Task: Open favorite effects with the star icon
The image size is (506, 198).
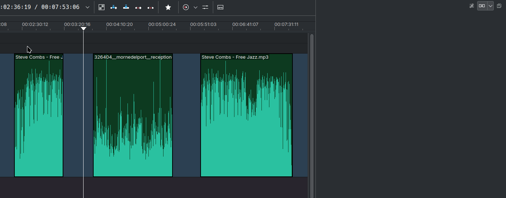Action: point(168,7)
